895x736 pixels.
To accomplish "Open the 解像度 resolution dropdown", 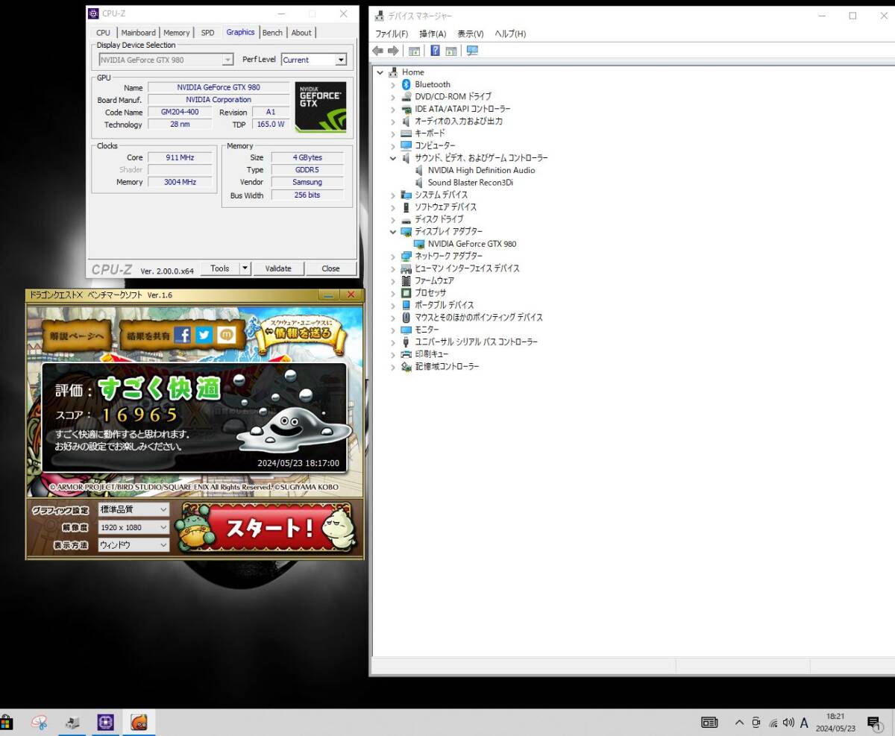I will pos(134,527).
